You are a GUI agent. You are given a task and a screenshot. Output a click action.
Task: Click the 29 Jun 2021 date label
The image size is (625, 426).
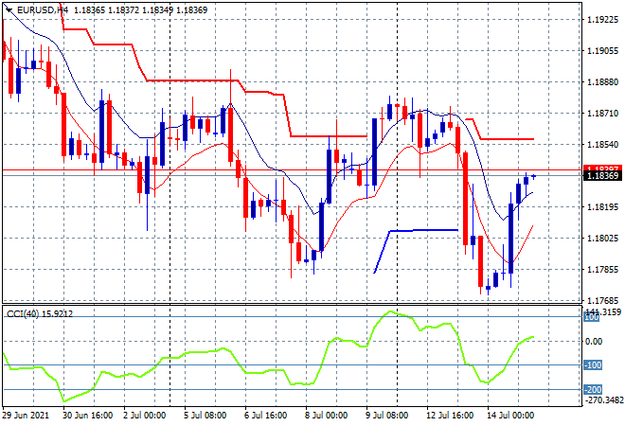point(26,416)
